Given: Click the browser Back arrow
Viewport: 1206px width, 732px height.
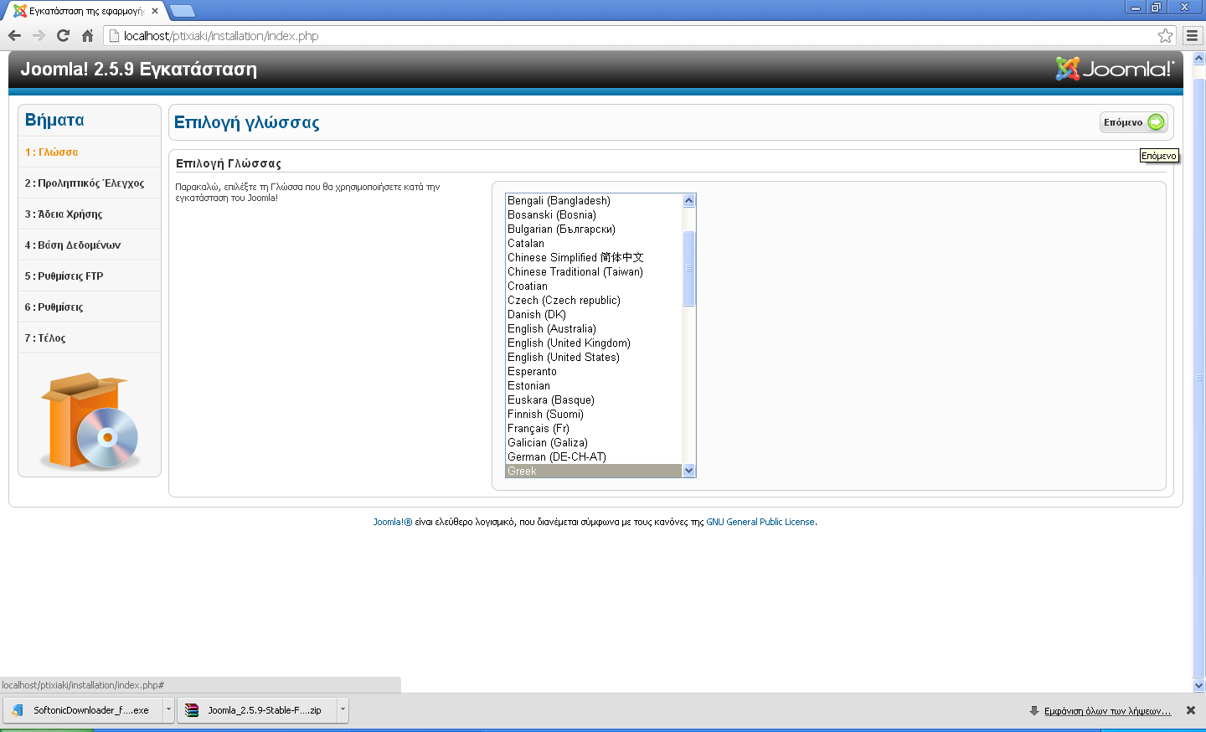Looking at the screenshot, I should click(14, 35).
